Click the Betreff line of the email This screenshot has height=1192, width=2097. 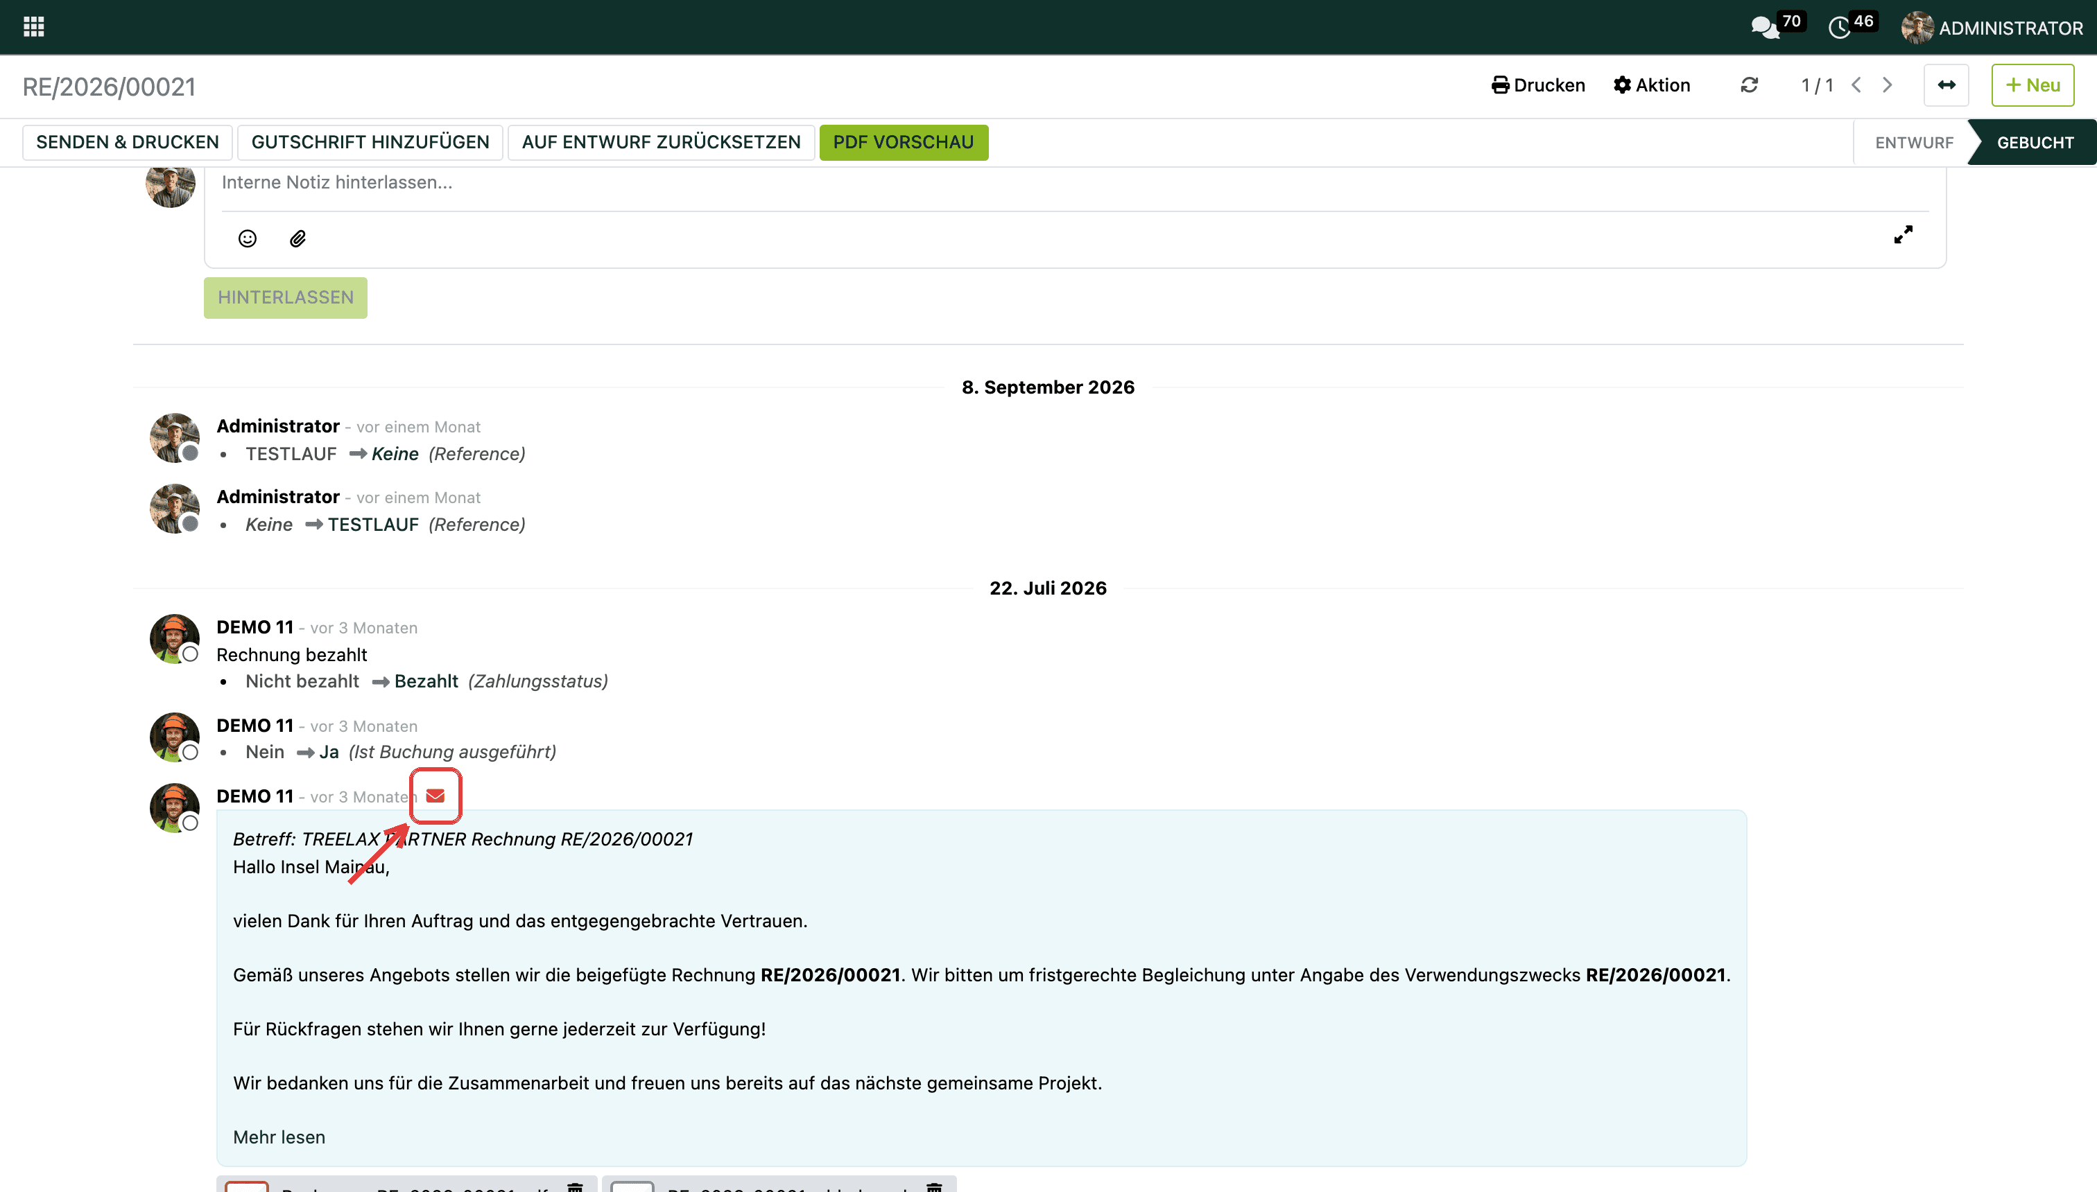pyautogui.click(x=463, y=839)
